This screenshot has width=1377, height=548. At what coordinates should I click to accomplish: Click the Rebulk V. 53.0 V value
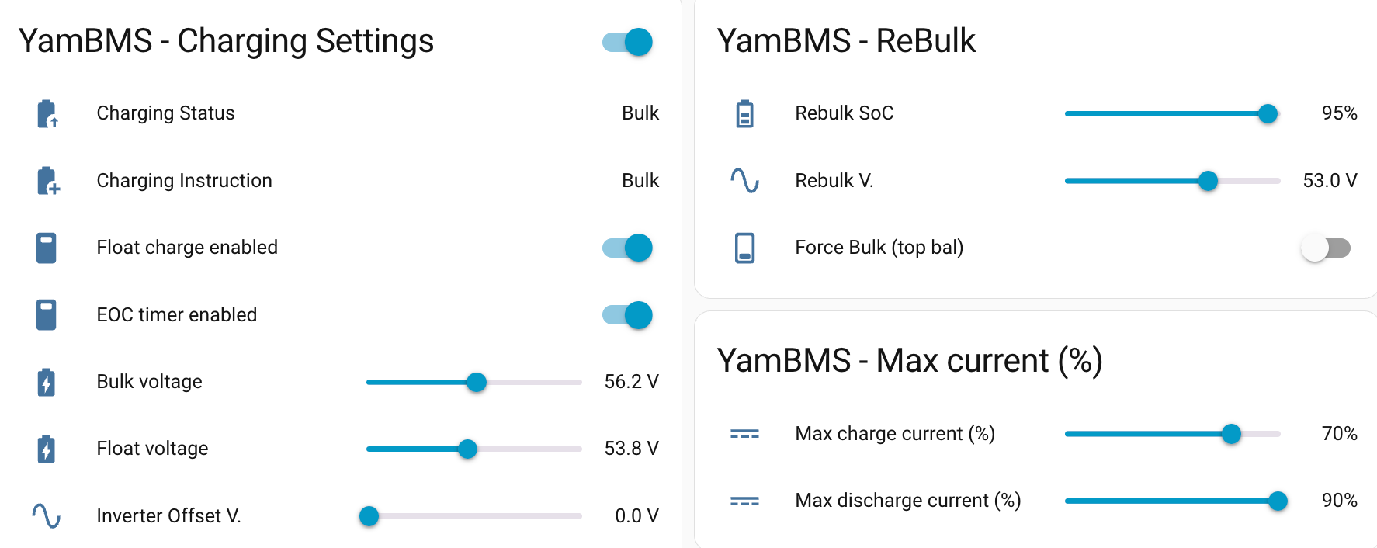(1330, 181)
